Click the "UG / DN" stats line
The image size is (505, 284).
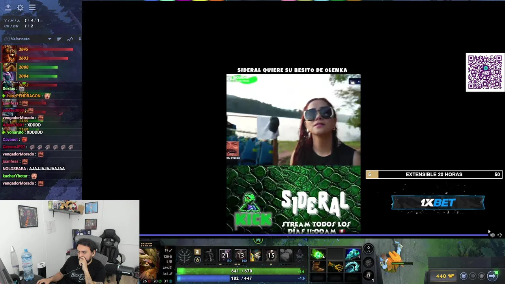(x=19, y=26)
